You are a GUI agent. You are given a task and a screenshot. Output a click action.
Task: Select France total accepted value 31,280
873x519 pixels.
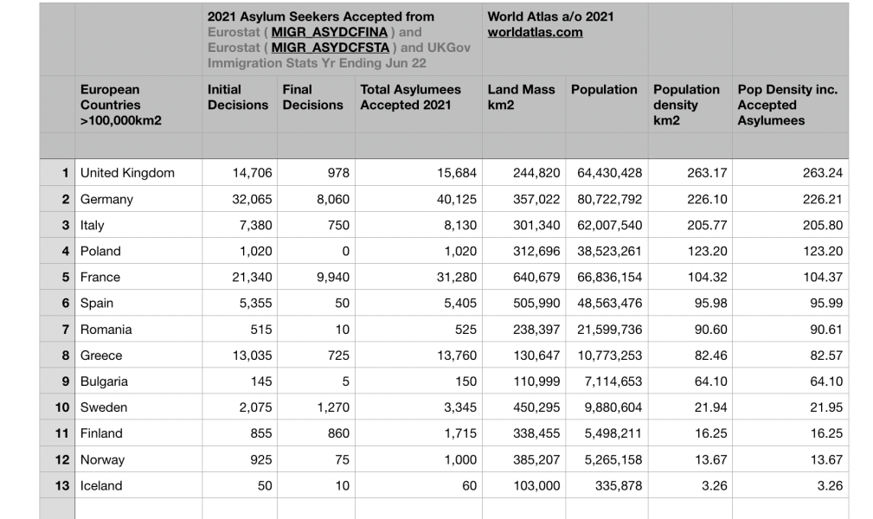(419, 277)
